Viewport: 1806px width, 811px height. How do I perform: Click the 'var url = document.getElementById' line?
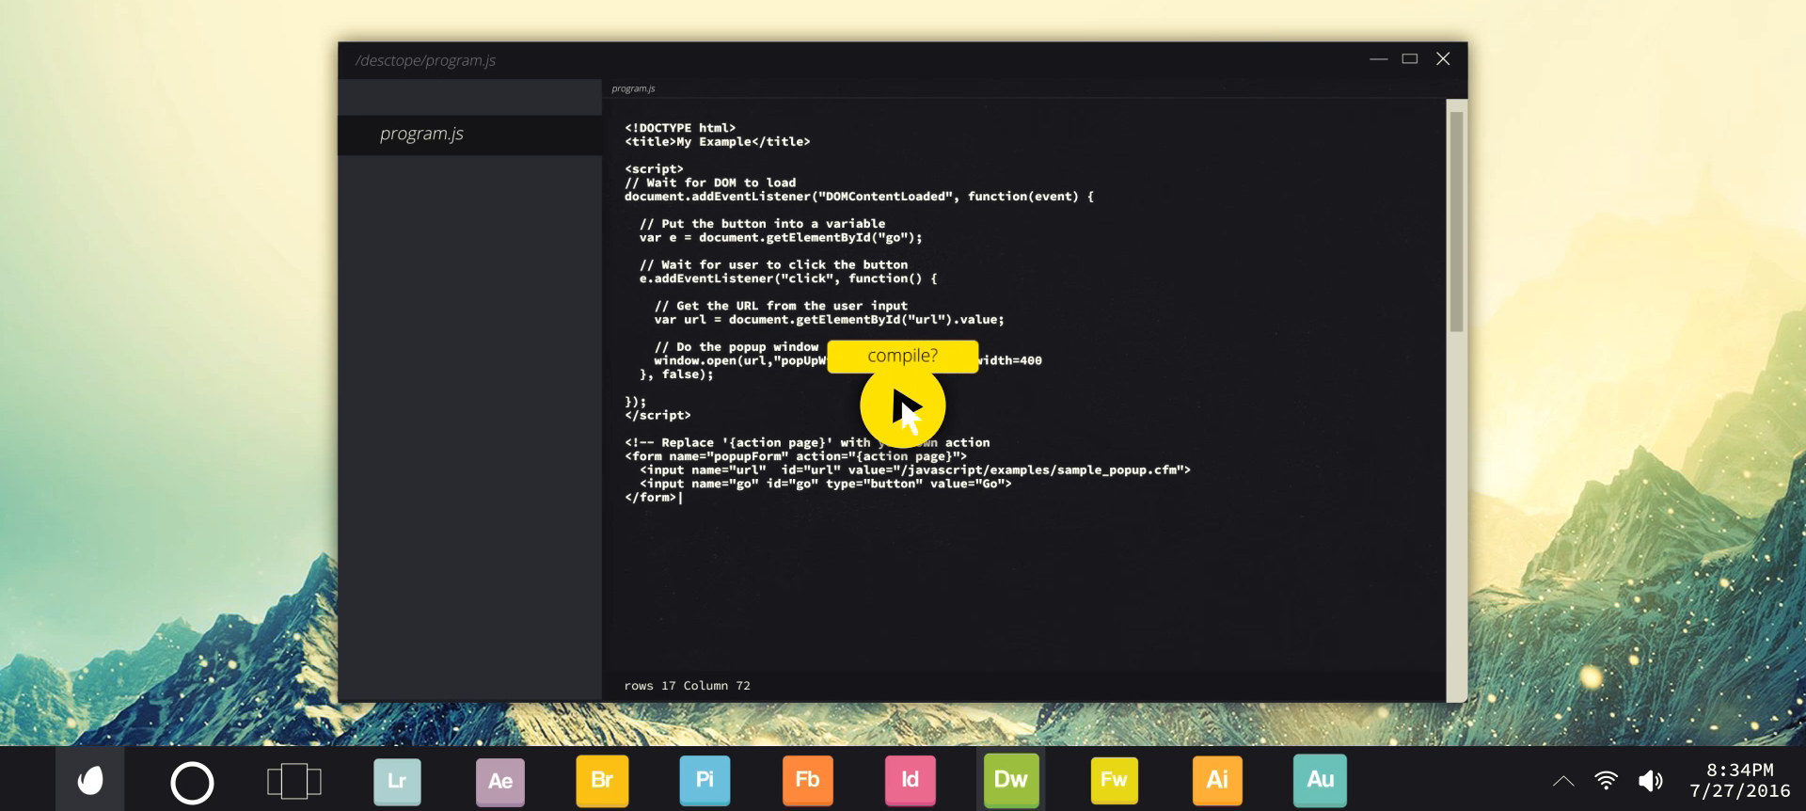pyautogui.click(x=829, y=320)
